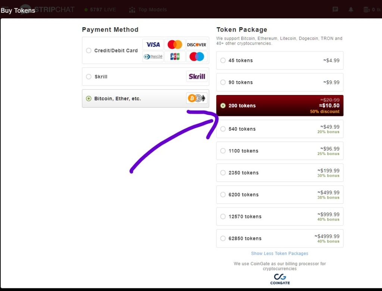Screen dimensions: 382x291
Task: Choose the 62850 tokens package
Action: click(x=280, y=238)
